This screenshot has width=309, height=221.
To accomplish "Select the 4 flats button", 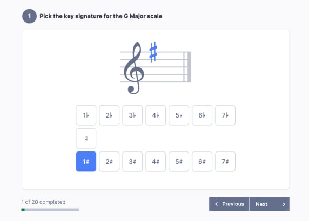I will (156, 115).
